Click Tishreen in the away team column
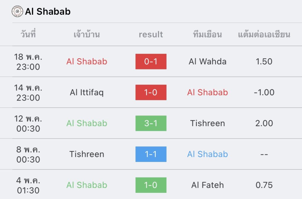Screen dimensions: 302x199 (207, 123)
